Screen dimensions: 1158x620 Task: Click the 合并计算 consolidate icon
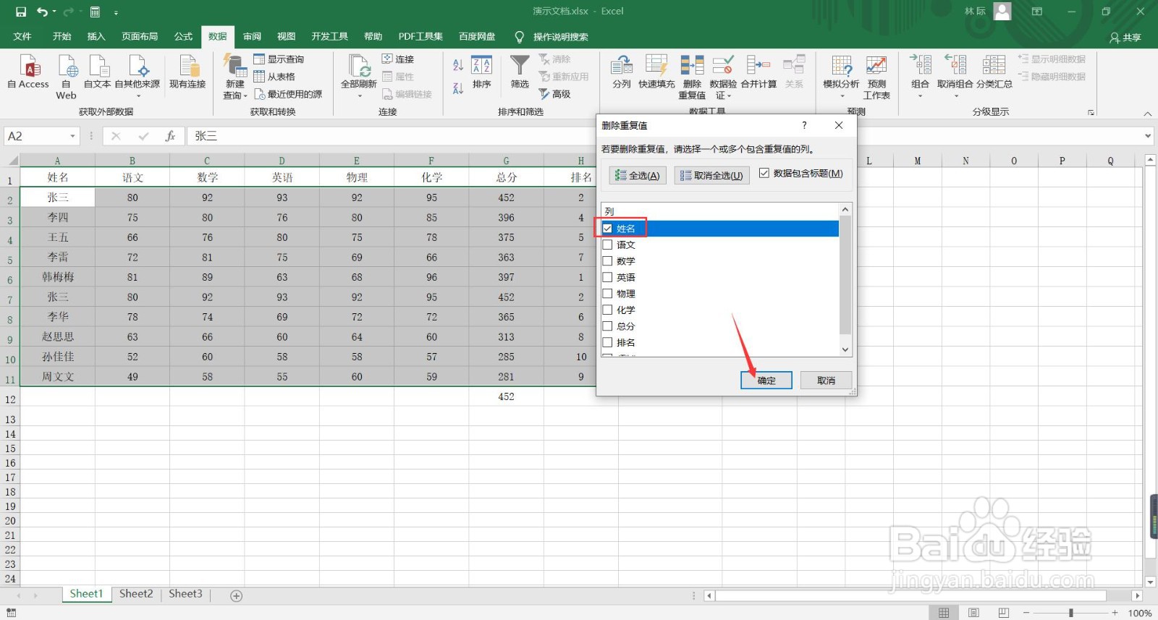[x=758, y=66]
